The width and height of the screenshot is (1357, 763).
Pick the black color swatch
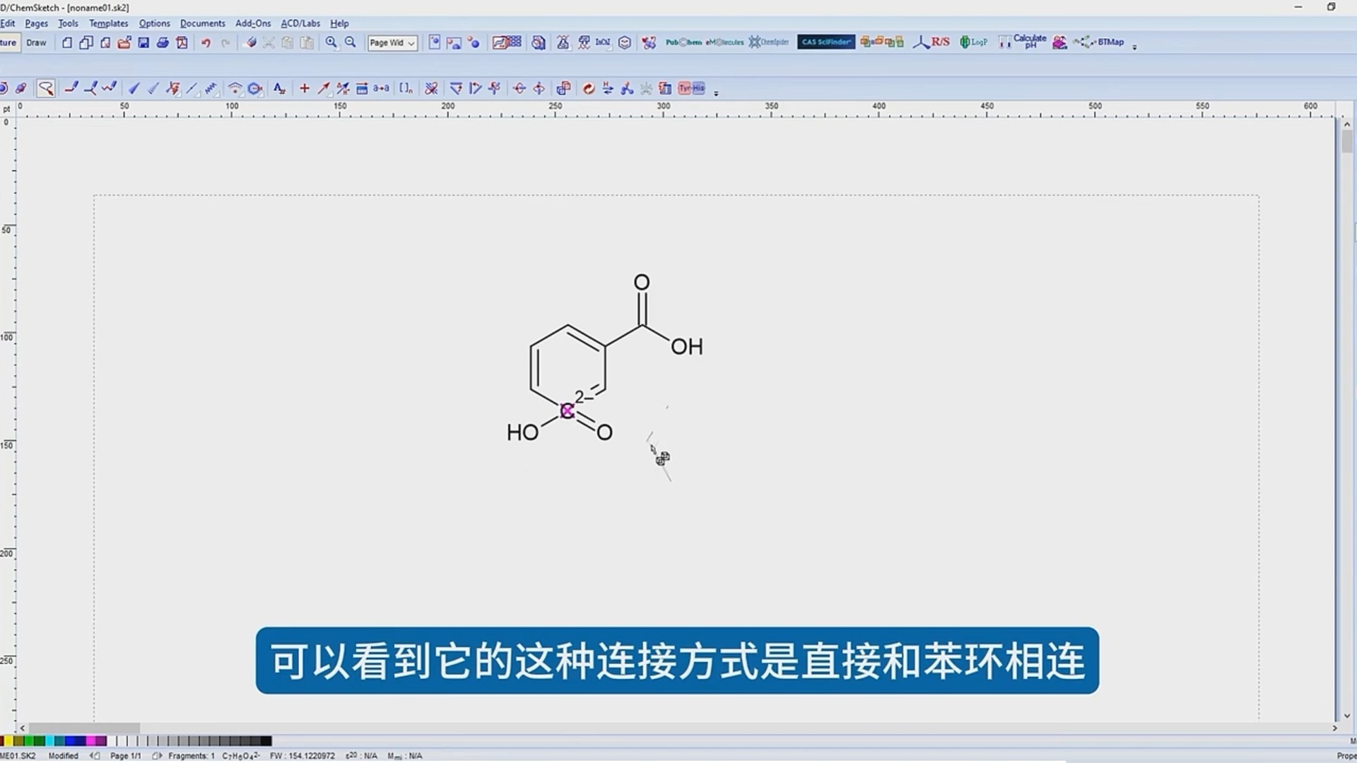pyautogui.click(x=266, y=741)
